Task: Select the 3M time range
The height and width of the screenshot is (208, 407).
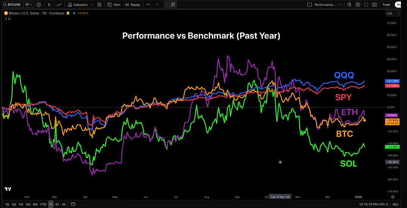Action: pyautogui.click(x=28, y=204)
